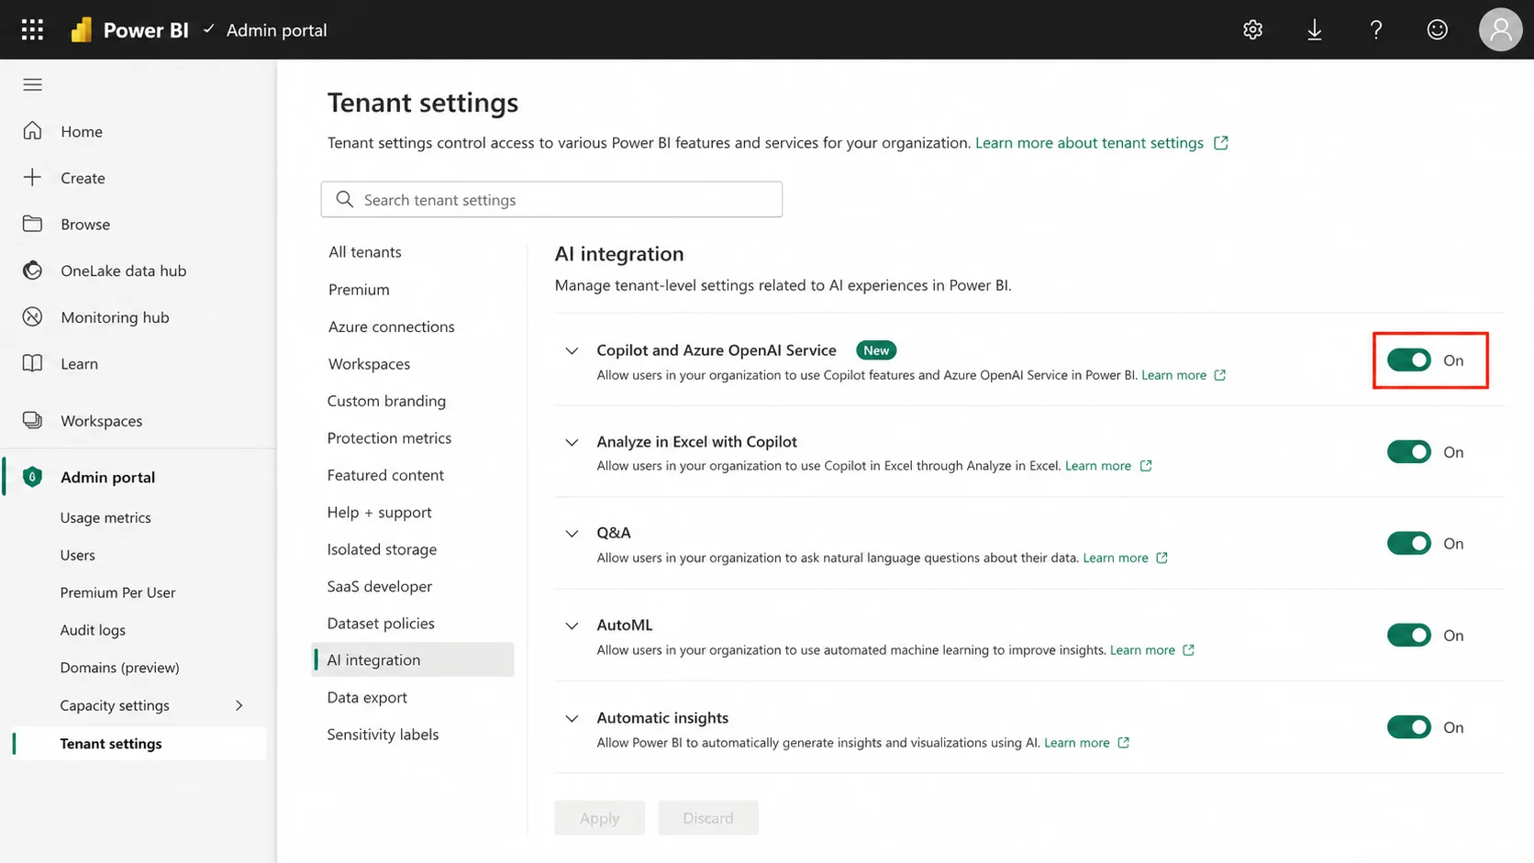Open Sensitivity labels category
The image size is (1534, 863).
[383, 735]
